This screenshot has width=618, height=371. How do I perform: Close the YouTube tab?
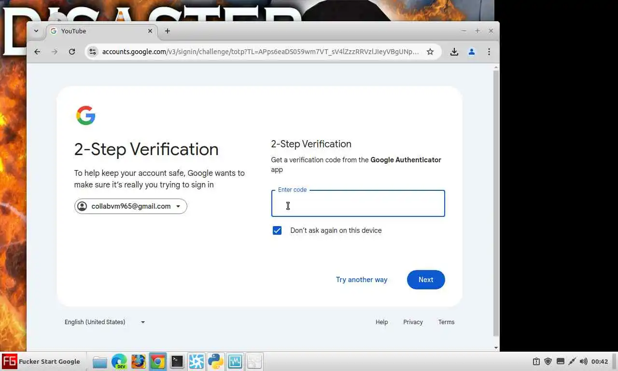pos(150,31)
